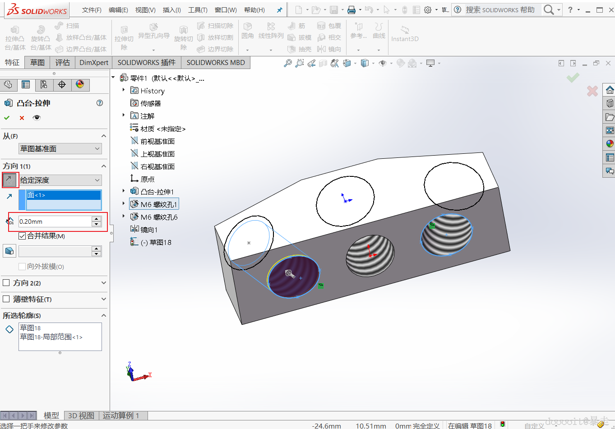This screenshot has width=615, height=429.
Task: Click the draft on/off icon
Action: click(x=9, y=251)
